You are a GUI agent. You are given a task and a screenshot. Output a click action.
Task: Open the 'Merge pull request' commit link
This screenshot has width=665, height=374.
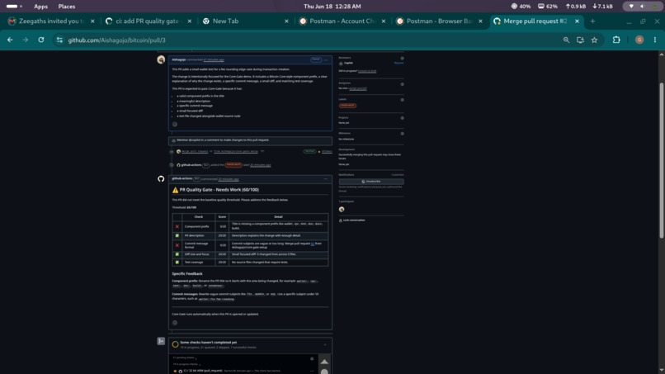click(x=195, y=151)
